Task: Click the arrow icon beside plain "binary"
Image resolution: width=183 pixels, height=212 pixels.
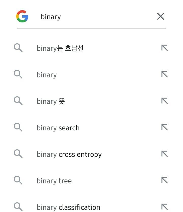Action: (164, 74)
